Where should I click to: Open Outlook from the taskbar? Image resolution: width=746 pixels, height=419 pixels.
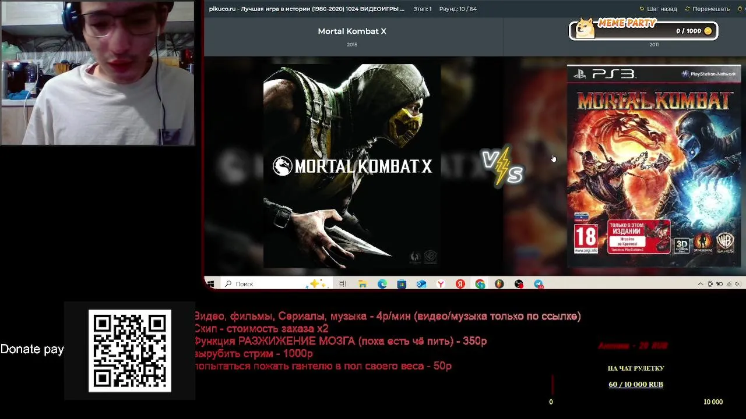[x=421, y=284]
